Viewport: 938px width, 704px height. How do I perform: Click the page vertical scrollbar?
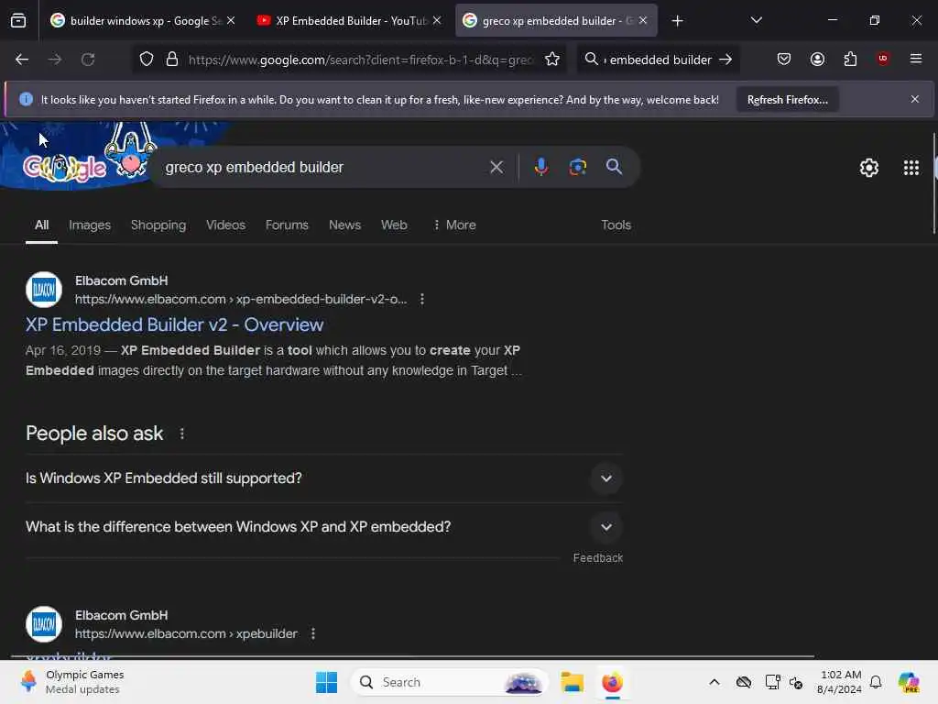[x=933, y=183]
